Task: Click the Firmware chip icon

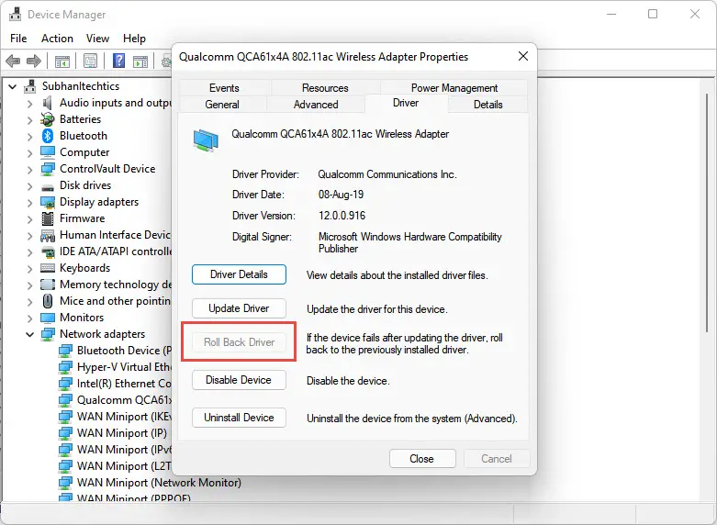Action: 48,218
